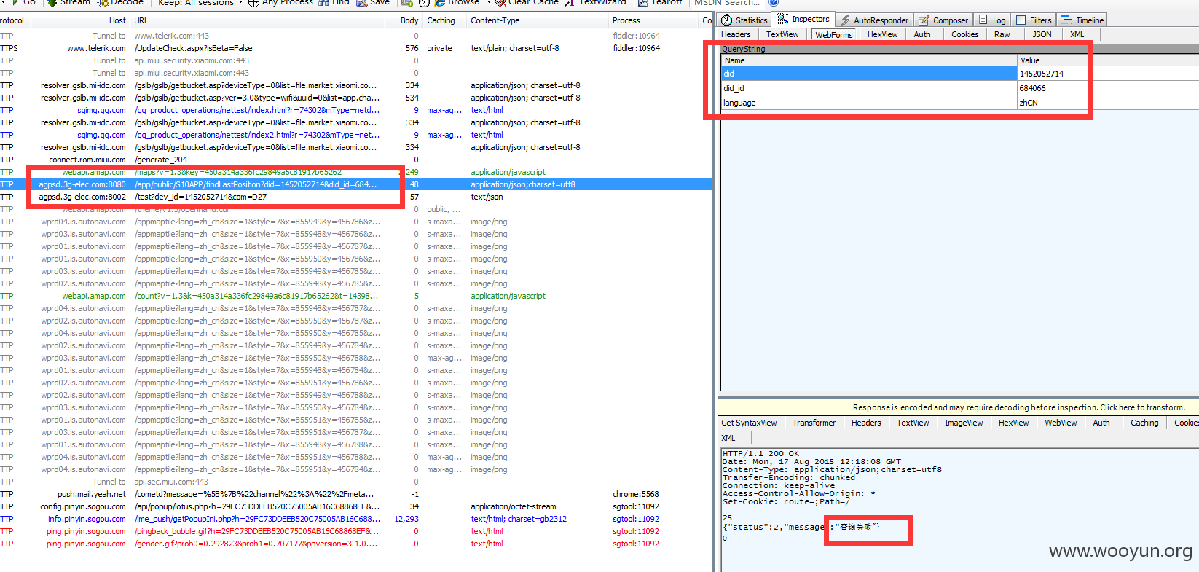Image resolution: width=1199 pixels, height=572 pixels.
Task: Select info.pinyin.sogou.com getPopupIni session
Action: point(355,519)
